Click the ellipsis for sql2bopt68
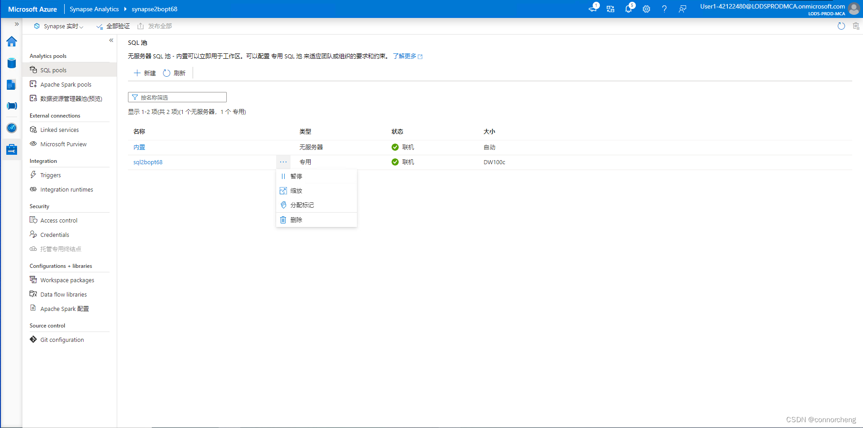The width and height of the screenshot is (863, 428). [x=283, y=162]
